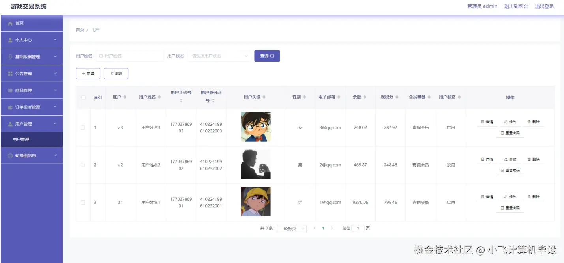
Task: Select the checkbox on user a2's row
Action: (83, 165)
